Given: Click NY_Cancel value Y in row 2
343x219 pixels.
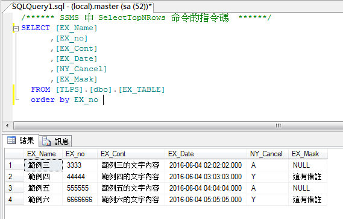Looking at the screenshot, I should pyautogui.click(x=268, y=177).
